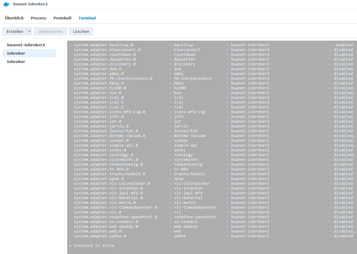Screen dimensions: 357x254
Task: Click the system.adapter.discovery.0 entry
Action: tap(105, 64)
